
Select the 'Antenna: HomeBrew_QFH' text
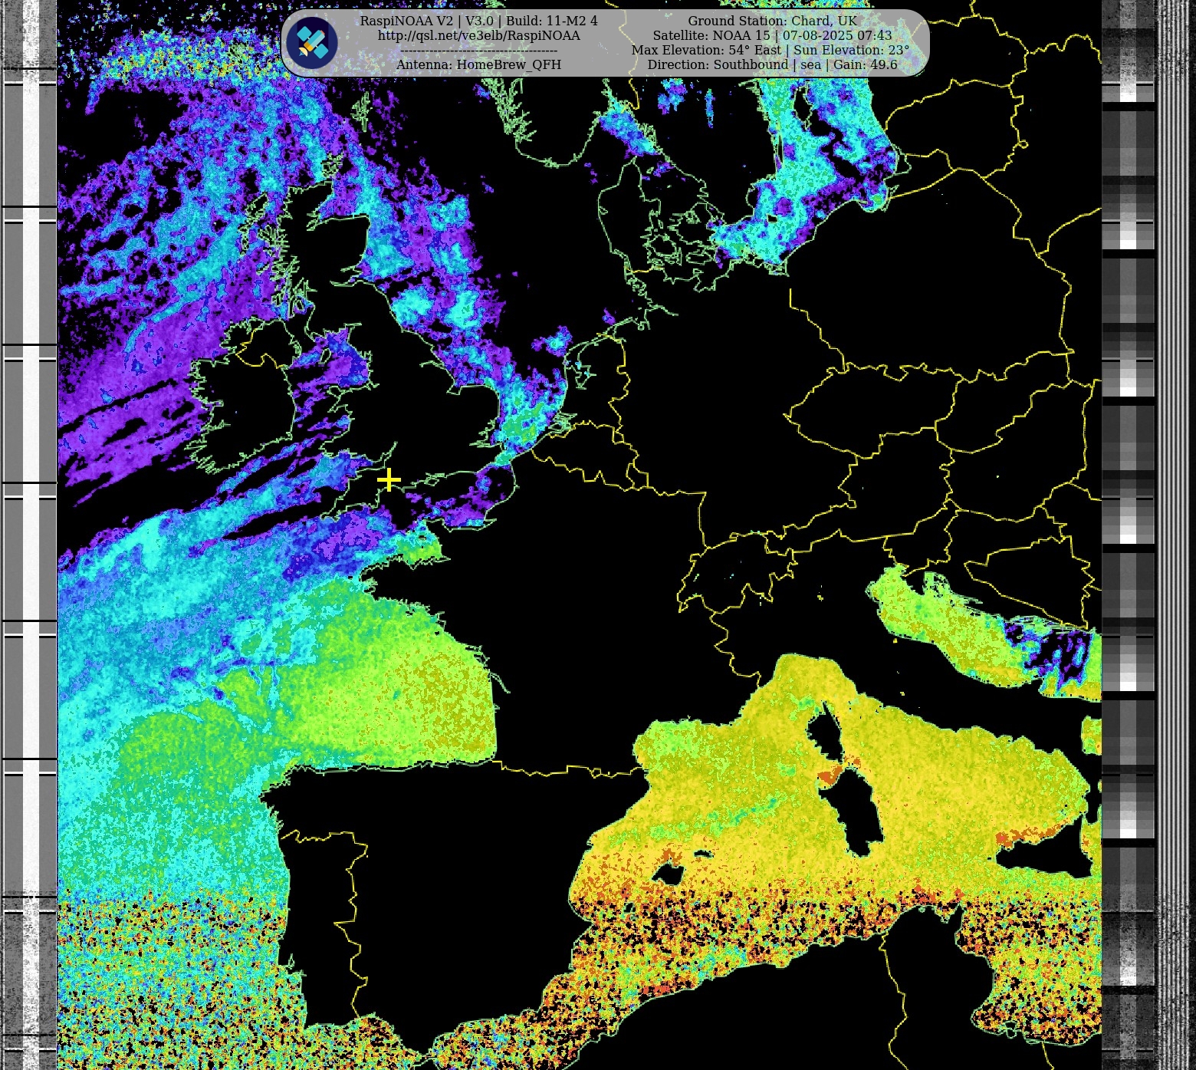pyautogui.click(x=479, y=65)
